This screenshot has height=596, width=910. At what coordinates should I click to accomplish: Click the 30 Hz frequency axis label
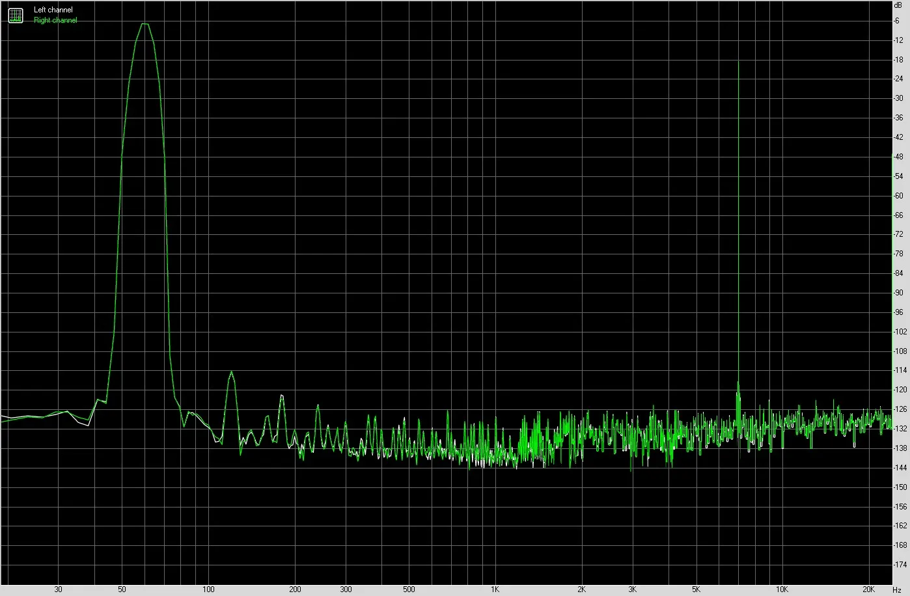pyautogui.click(x=59, y=589)
